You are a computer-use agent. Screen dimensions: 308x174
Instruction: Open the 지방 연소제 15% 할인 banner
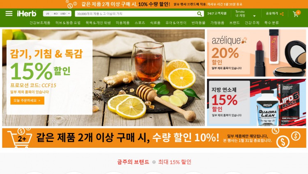[256, 102]
